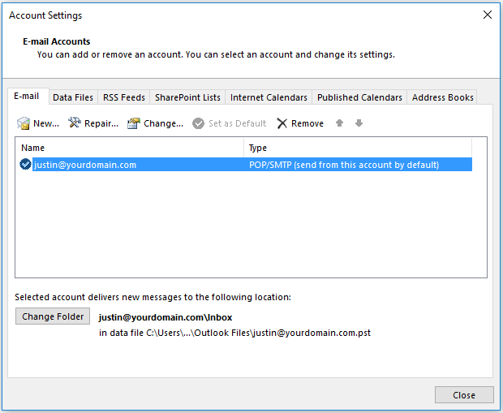Move account up with arrow icon

(339, 123)
